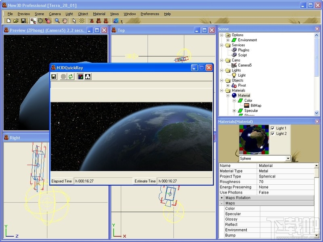
Task: Select the BitMap item in scene tree
Action: [256, 106]
